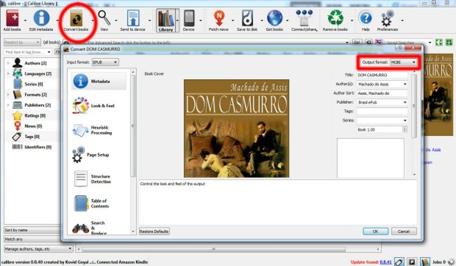The width and height of the screenshot is (456, 266).
Task: Click the book icon beside Jobs
Action: tap(425, 262)
